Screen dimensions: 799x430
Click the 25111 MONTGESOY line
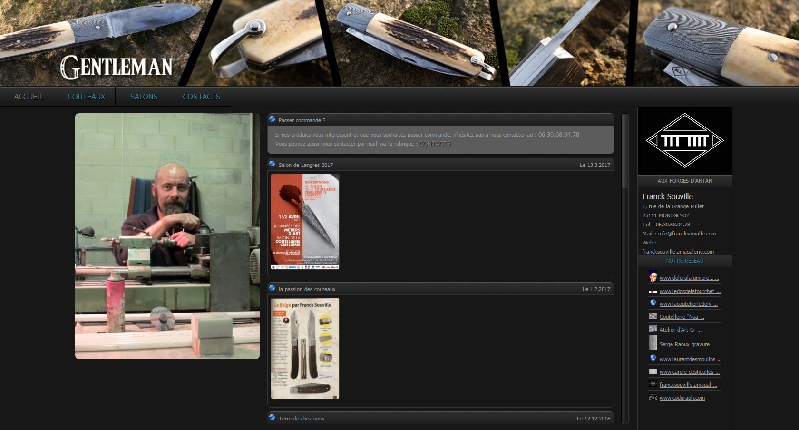click(665, 215)
